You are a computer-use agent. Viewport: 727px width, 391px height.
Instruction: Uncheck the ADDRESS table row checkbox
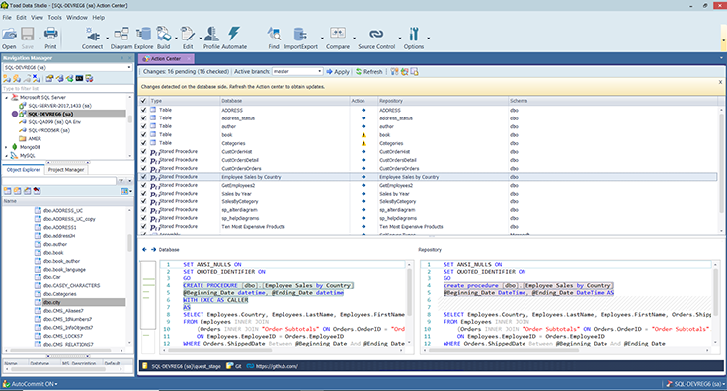coord(144,110)
